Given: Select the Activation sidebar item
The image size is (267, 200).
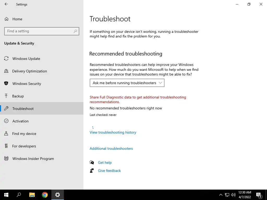Looking at the screenshot, I should click(42, 121).
